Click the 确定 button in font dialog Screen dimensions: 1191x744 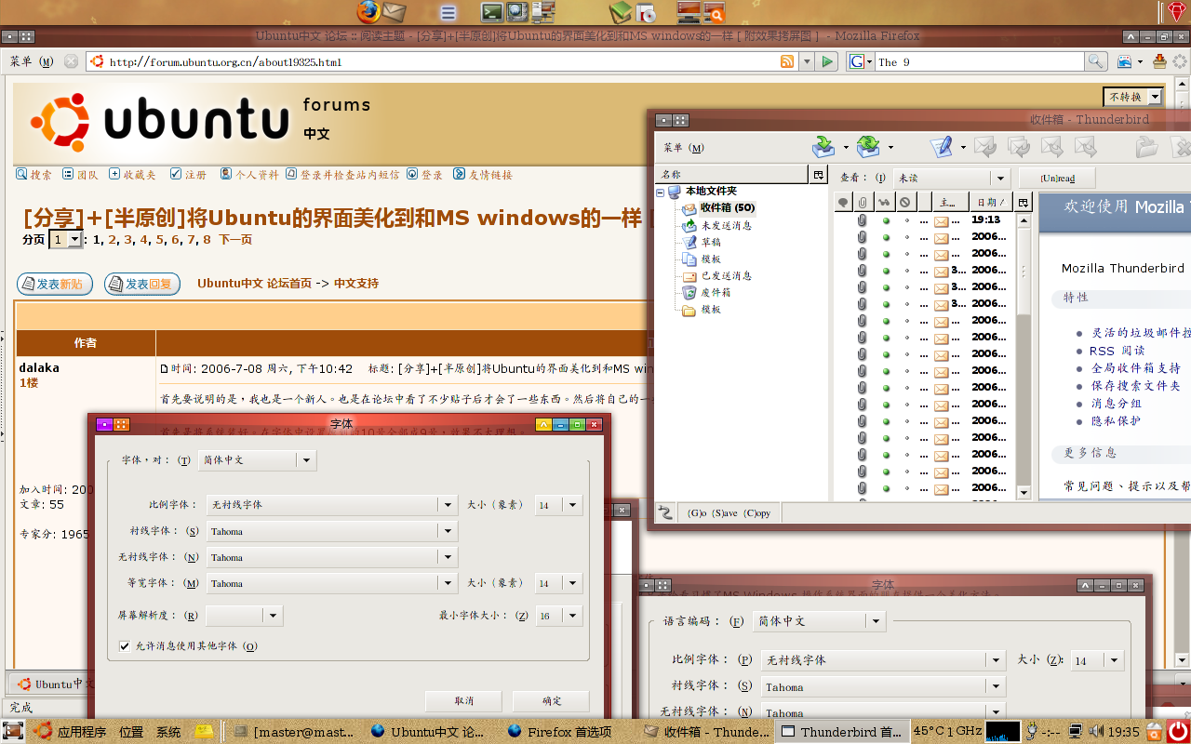[x=552, y=700]
